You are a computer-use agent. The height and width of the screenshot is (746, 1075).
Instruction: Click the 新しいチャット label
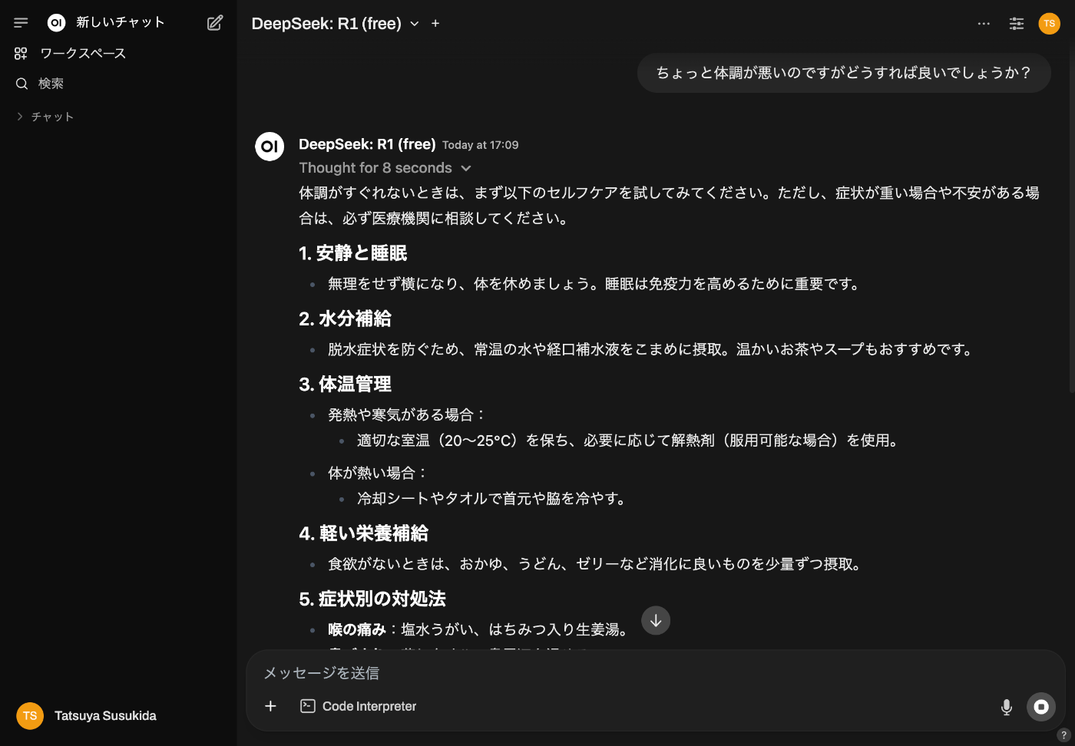tap(121, 23)
